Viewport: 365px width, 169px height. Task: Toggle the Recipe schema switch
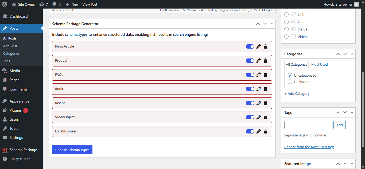[x=250, y=103]
